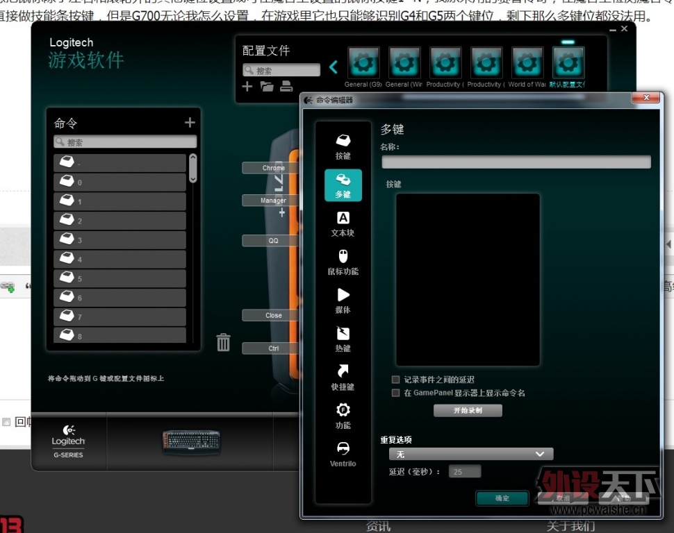The image size is (674, 533).
Task: Click the command list scrollbar
Action: pos(193,169)
